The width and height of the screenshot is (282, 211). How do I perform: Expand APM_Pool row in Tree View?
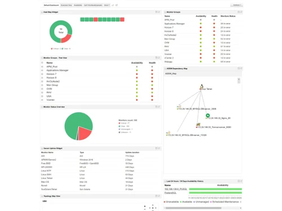(42, 66)
